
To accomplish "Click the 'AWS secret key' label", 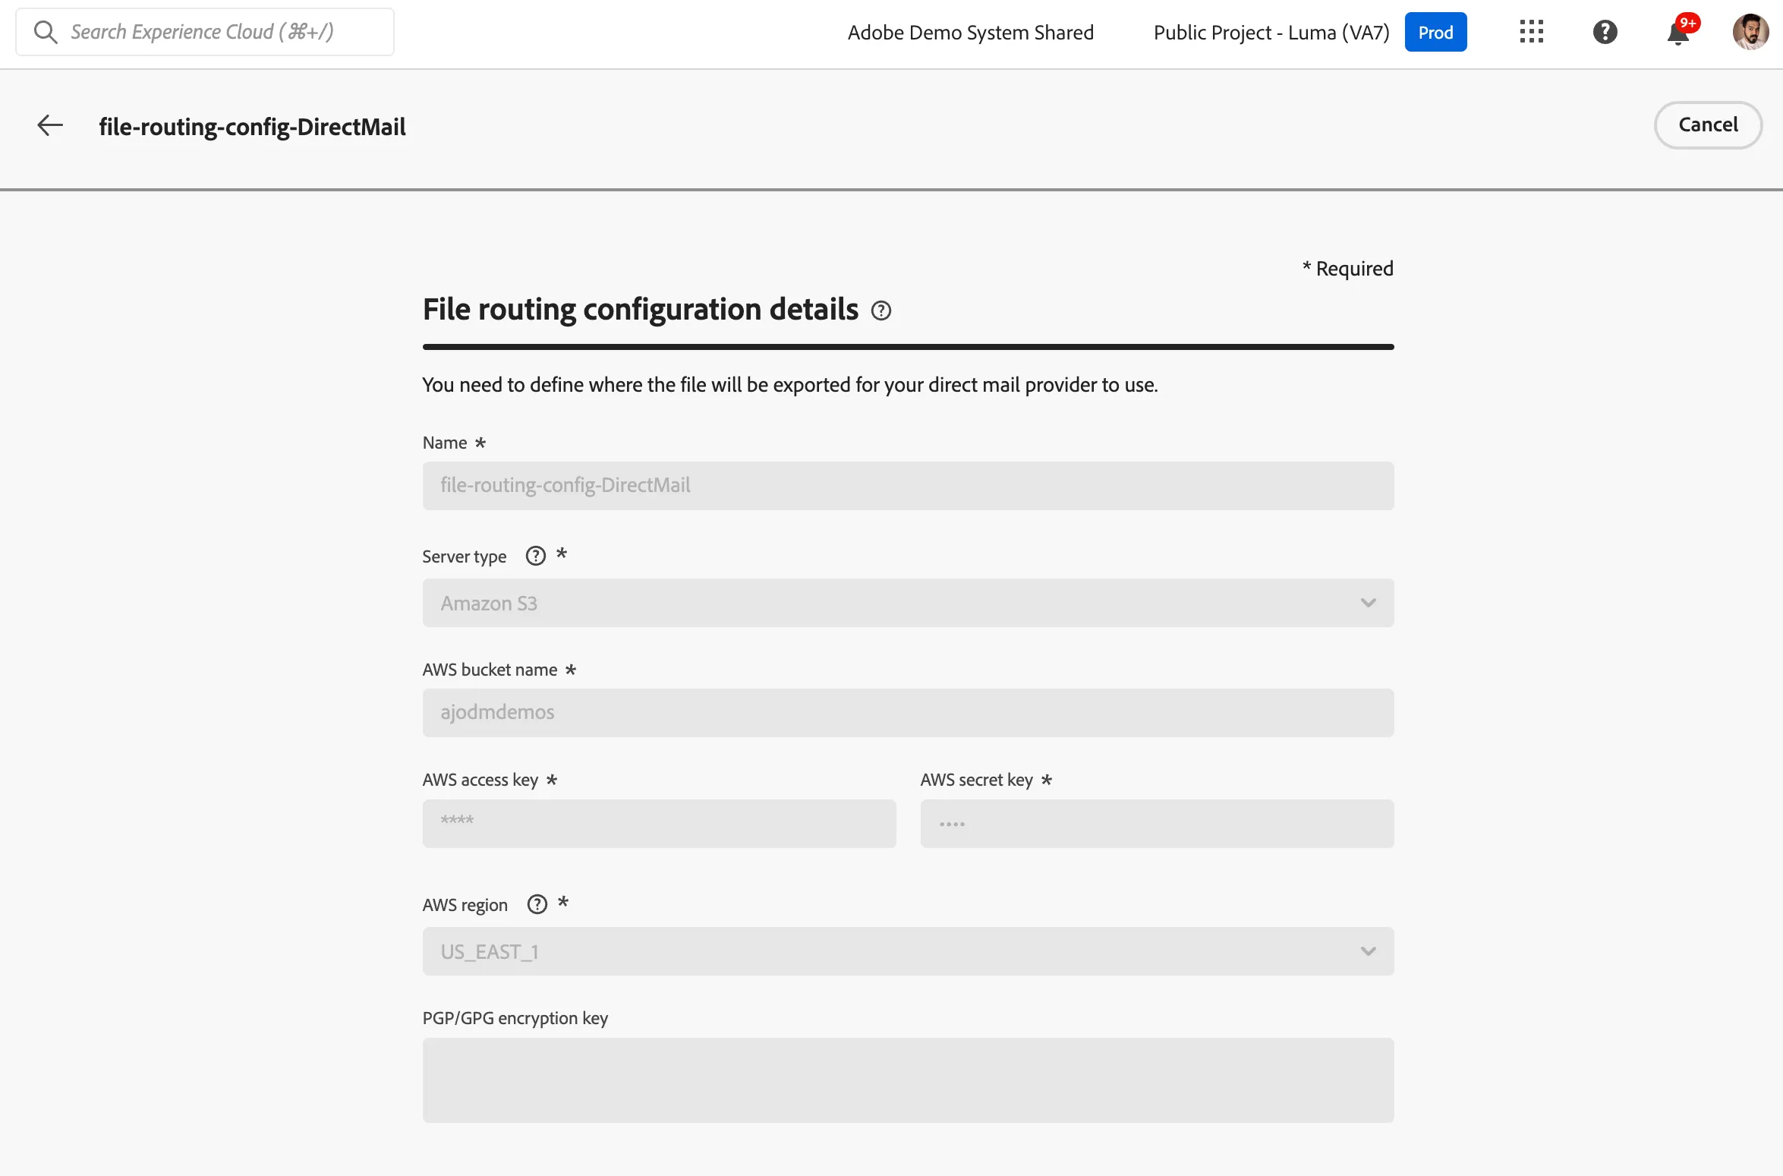I will tap(977, 780).
